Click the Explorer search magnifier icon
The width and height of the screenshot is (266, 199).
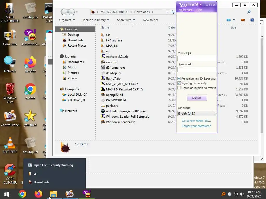click(x=249, y=12)
